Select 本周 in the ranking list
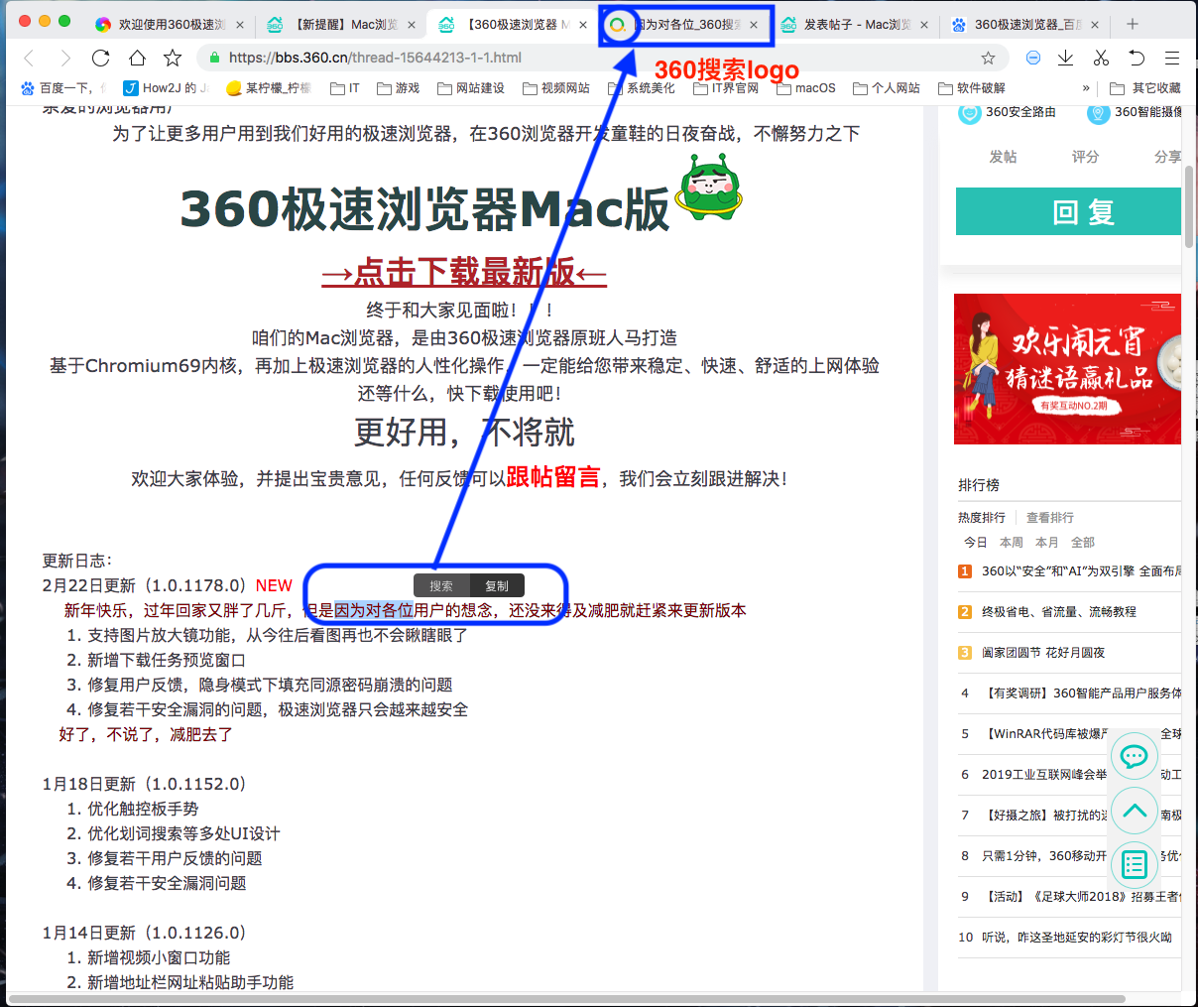 (x=1011, y=542)
